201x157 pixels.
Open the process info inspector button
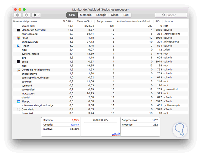26,15
